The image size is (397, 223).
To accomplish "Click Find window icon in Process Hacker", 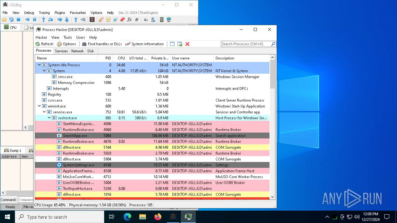I will click(x=172, y=44).
